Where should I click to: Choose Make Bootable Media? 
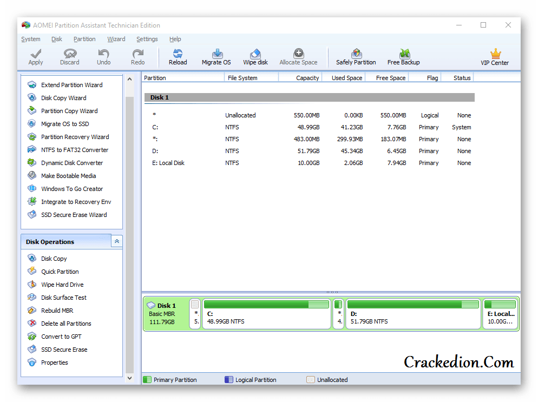click(68, 176)
